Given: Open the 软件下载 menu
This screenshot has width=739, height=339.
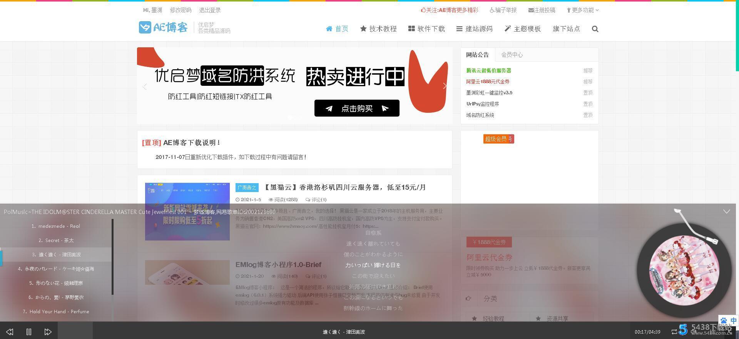Looking at the screenshot, I should point(426,29).
